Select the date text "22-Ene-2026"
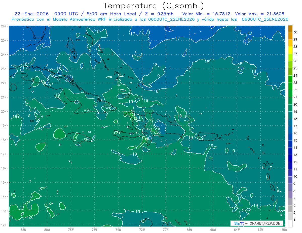 click(31, 14)
